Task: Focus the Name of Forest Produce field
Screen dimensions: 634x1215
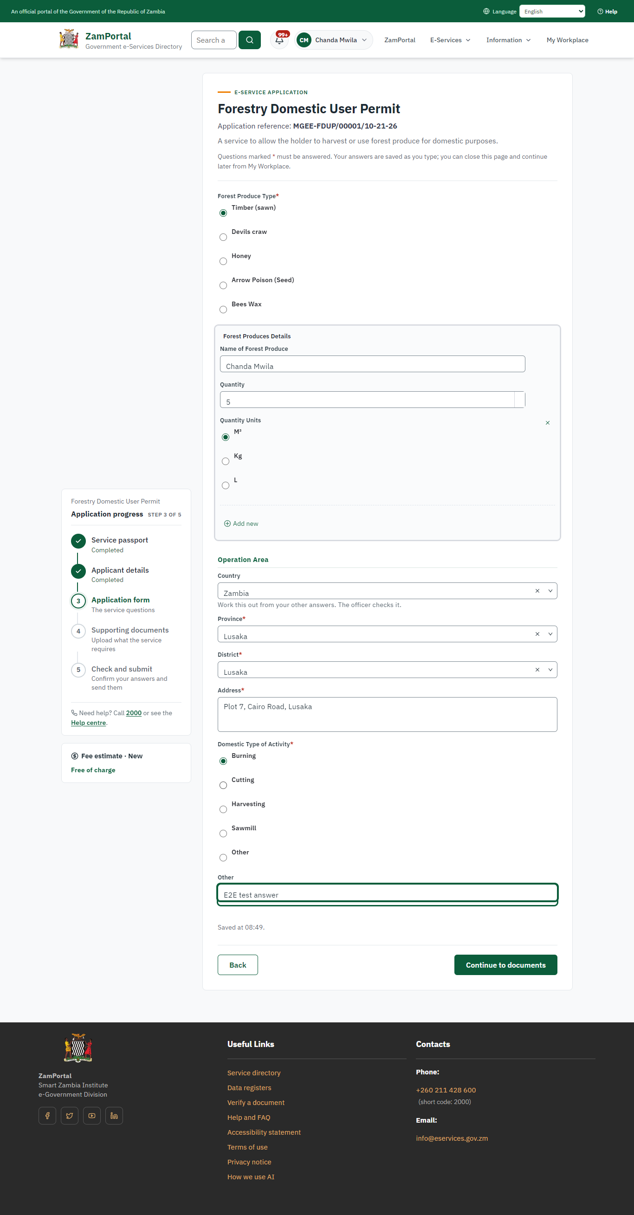Action: [372, 364]
